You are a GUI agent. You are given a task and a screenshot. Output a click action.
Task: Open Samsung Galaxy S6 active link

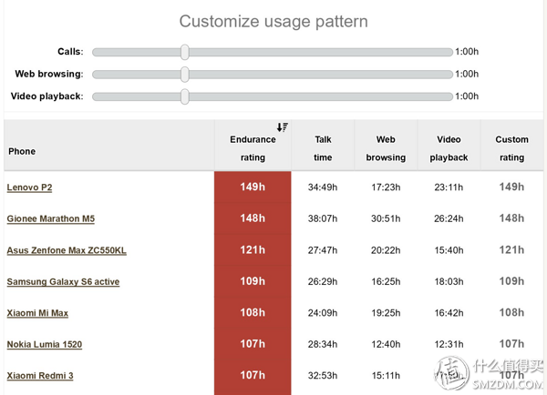(63, 282)
